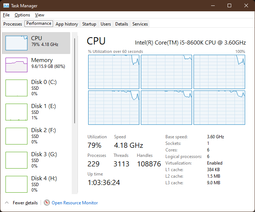Click the large CPU heading
Viewport: 255px width, 212px height.
coord(96,41)
